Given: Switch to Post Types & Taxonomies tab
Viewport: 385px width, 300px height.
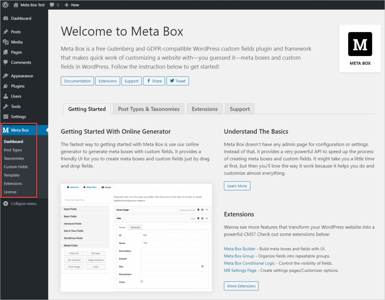Looking at the screenshot, I should [149, 109].
